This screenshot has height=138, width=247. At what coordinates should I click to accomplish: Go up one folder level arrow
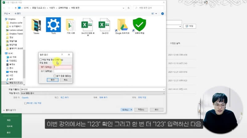click(x=15, y=8)
